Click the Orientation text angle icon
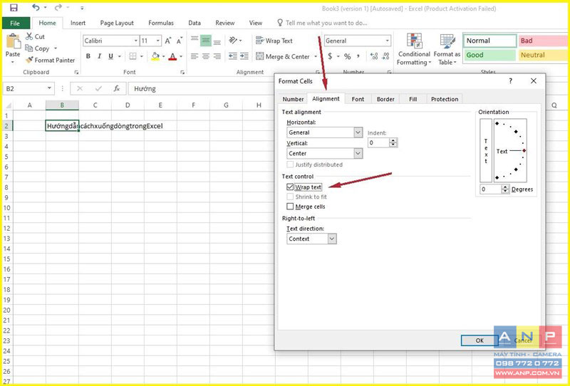 pos(234,41)
